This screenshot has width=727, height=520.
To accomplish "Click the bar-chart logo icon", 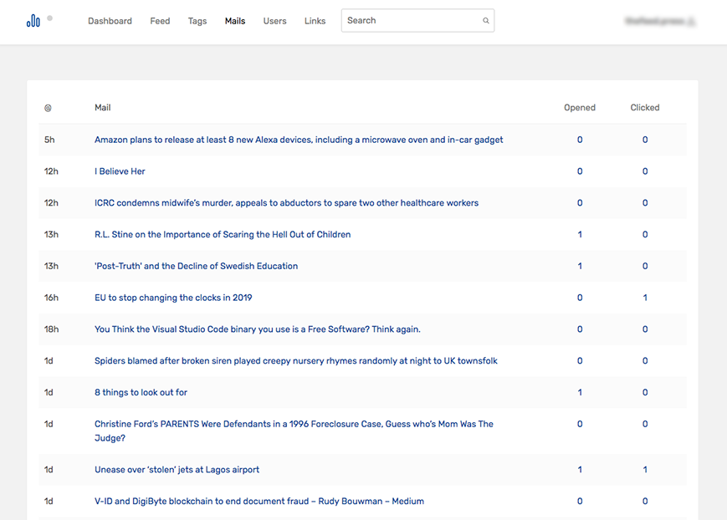I will pyautogui.click(x=33, y=21).
